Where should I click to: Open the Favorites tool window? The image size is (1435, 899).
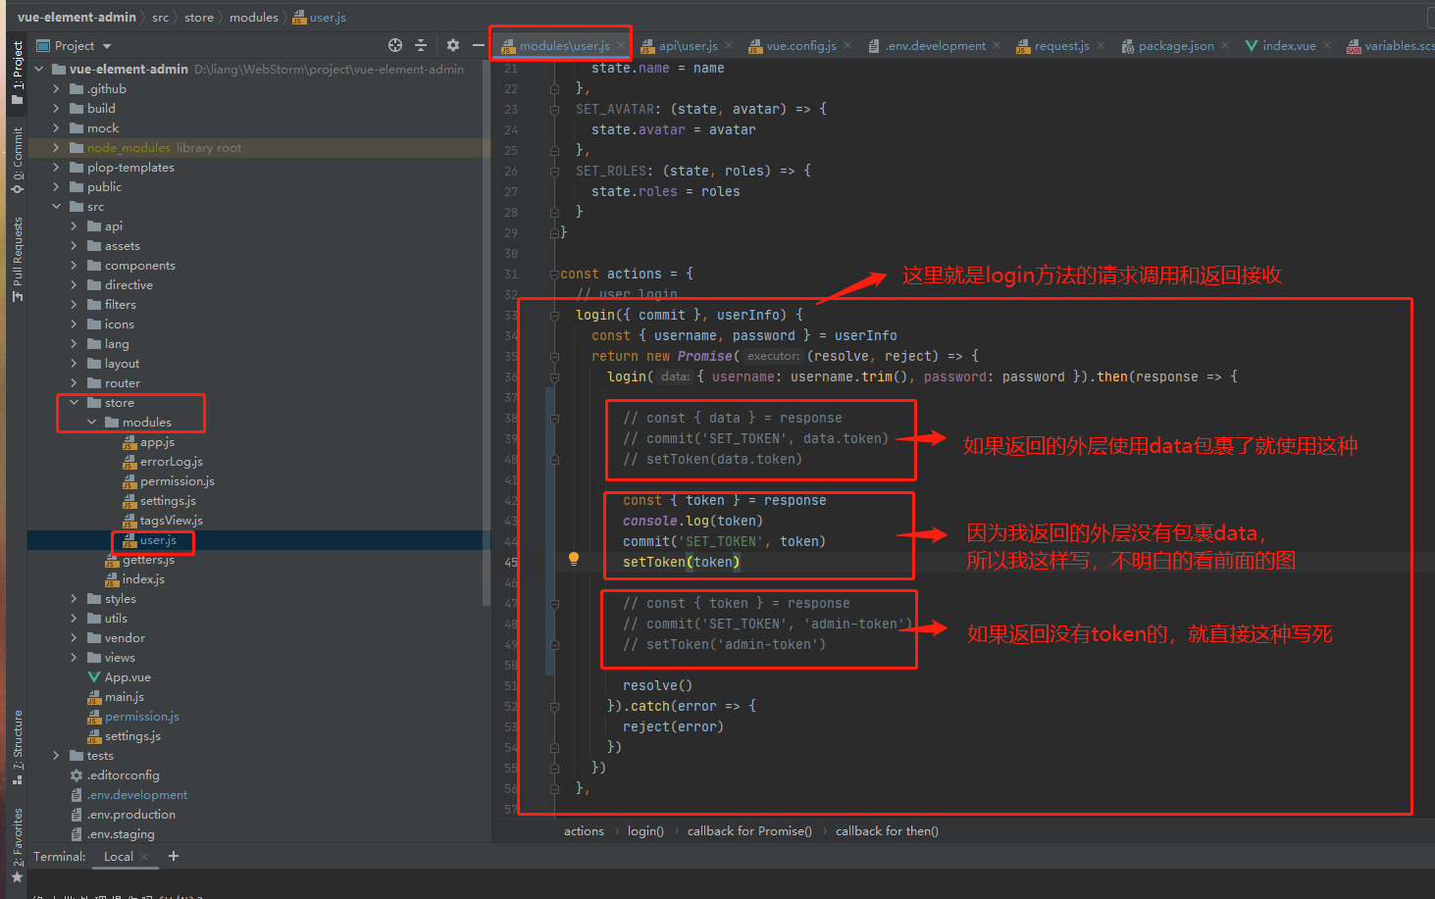17,845
